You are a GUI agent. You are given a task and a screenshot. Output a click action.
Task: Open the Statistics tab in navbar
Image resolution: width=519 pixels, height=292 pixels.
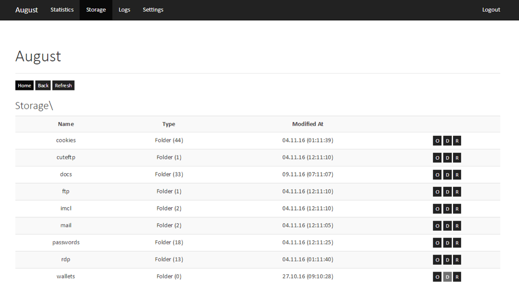click(62, 10)
